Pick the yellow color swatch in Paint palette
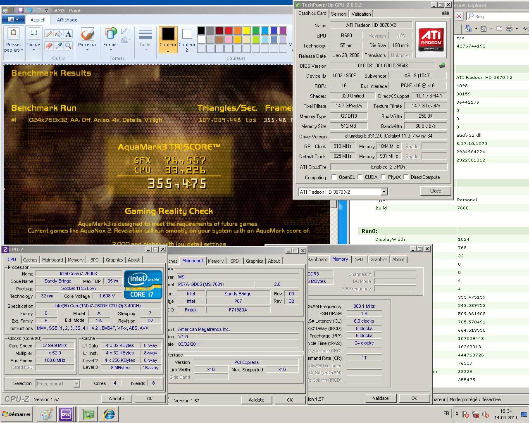 click(x=246, y=31)
